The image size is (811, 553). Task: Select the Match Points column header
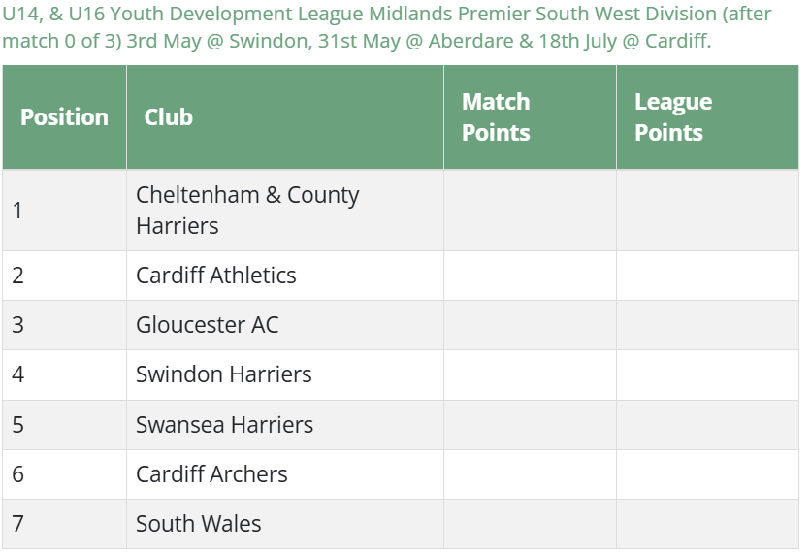[x=496, y=117]
